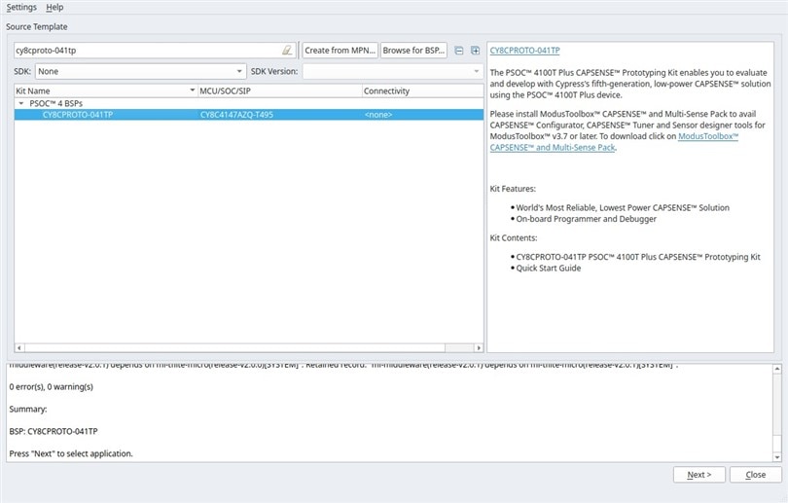
Task: Click the Next button
Action: click(x=699, y=475)
